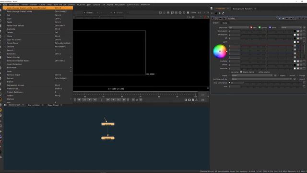The height and width of the screenshot is (173, 307).
Task: Switch to the Curve Editor tab
Action: click(x=34, y=105)
